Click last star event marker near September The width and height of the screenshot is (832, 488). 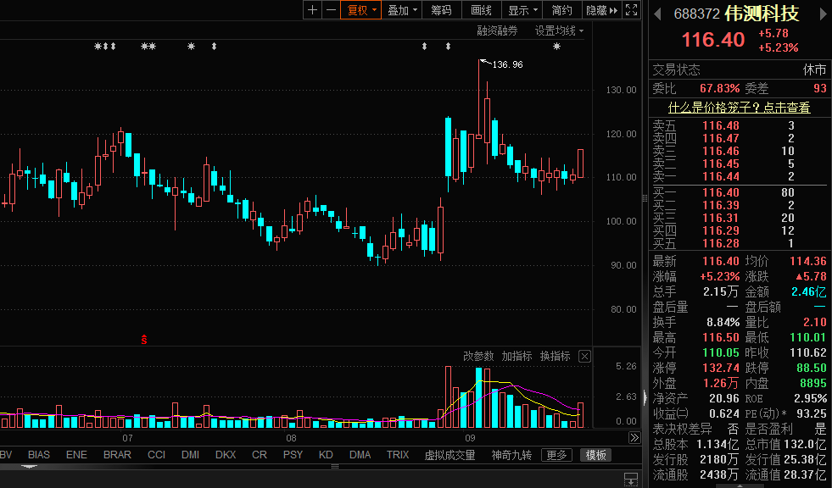coord(556,47)
